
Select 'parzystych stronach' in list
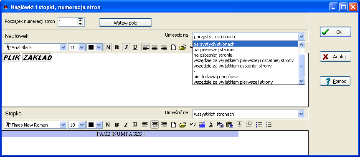245,44
